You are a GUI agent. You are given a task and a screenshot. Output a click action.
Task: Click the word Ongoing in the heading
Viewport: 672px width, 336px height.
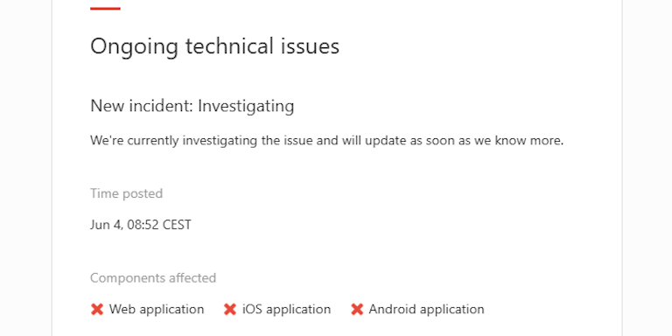click(134, 47)
